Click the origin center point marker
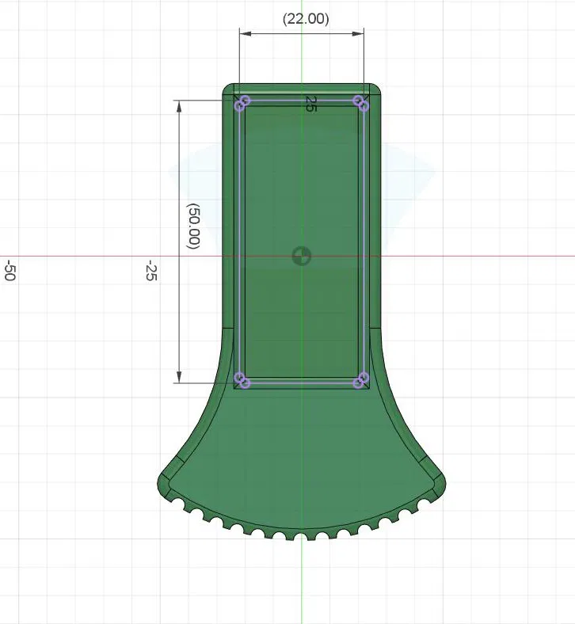 coord(301,256)
